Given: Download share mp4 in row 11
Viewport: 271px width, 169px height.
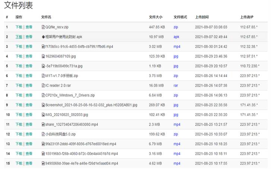Looking at the screenshot, I should (19, 124).
